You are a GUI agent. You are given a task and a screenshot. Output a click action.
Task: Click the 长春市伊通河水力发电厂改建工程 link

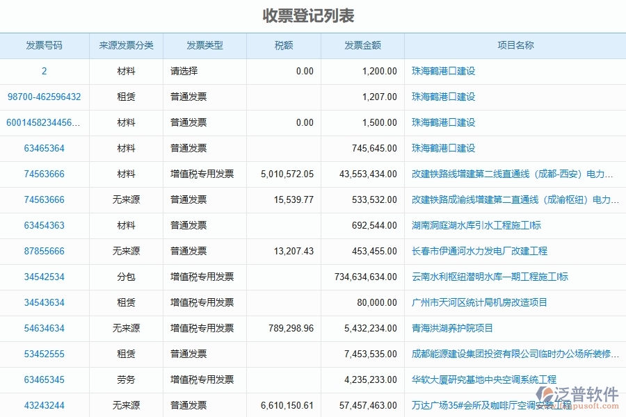pyautogui.click(x=477, y=251)
